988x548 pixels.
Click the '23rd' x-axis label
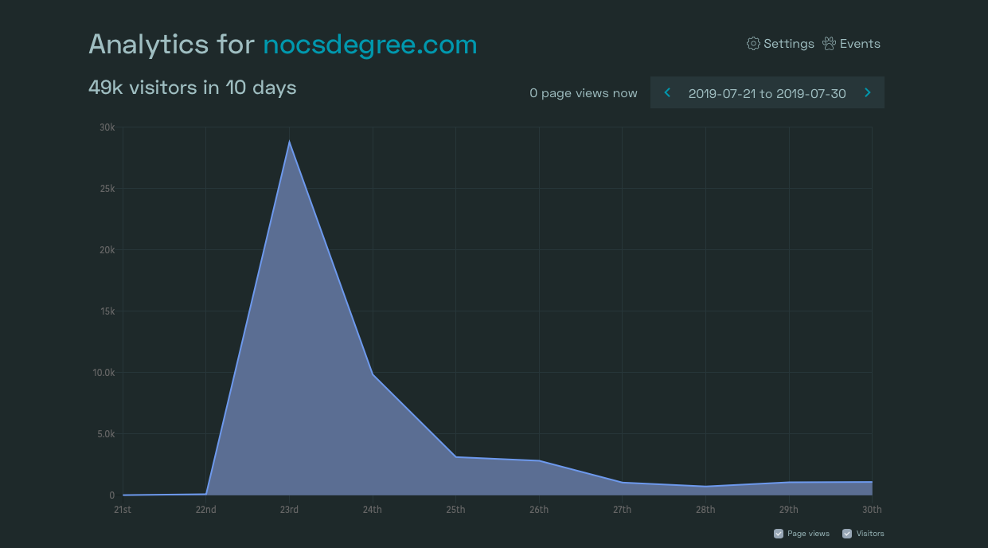click(x=289, y=510)
